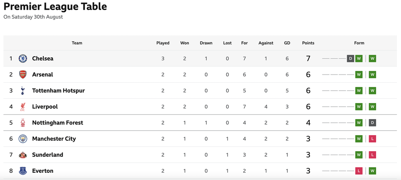Open the Sunderland team page link

click(48, 155)
